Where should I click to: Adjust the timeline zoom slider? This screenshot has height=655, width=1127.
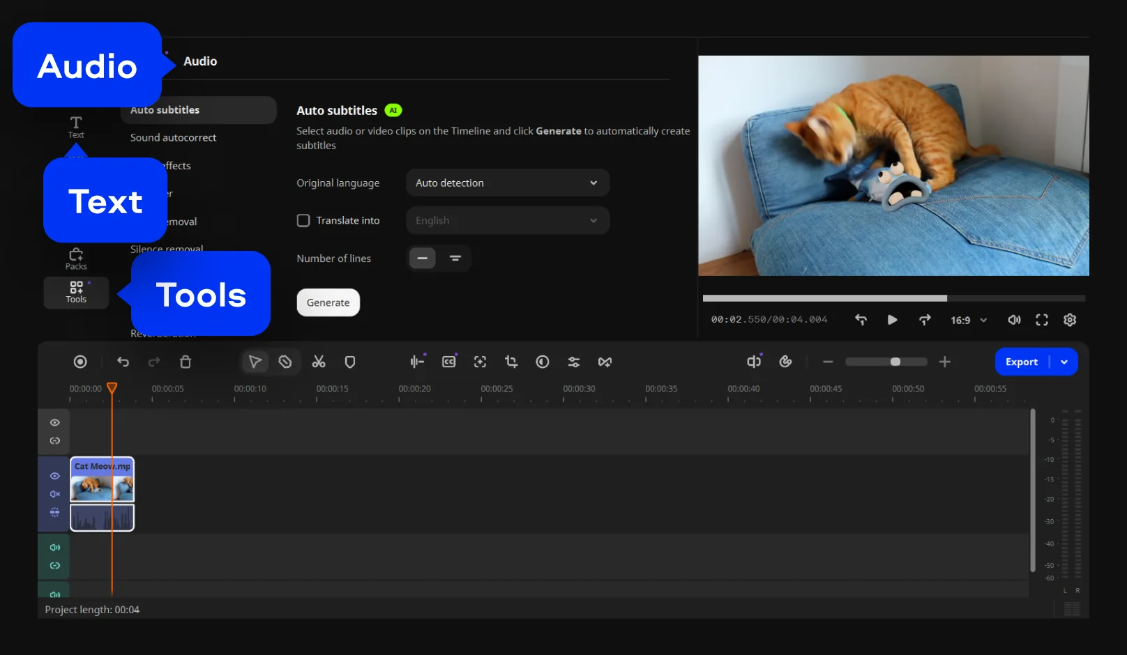pos(895,362)
